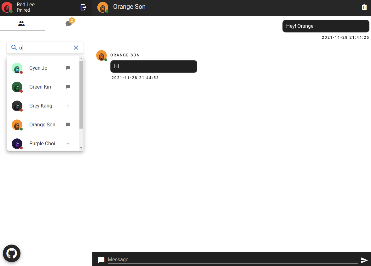Click the "I'm red" status text
This screenshot has width=371, height=266.
click(23, 10)
